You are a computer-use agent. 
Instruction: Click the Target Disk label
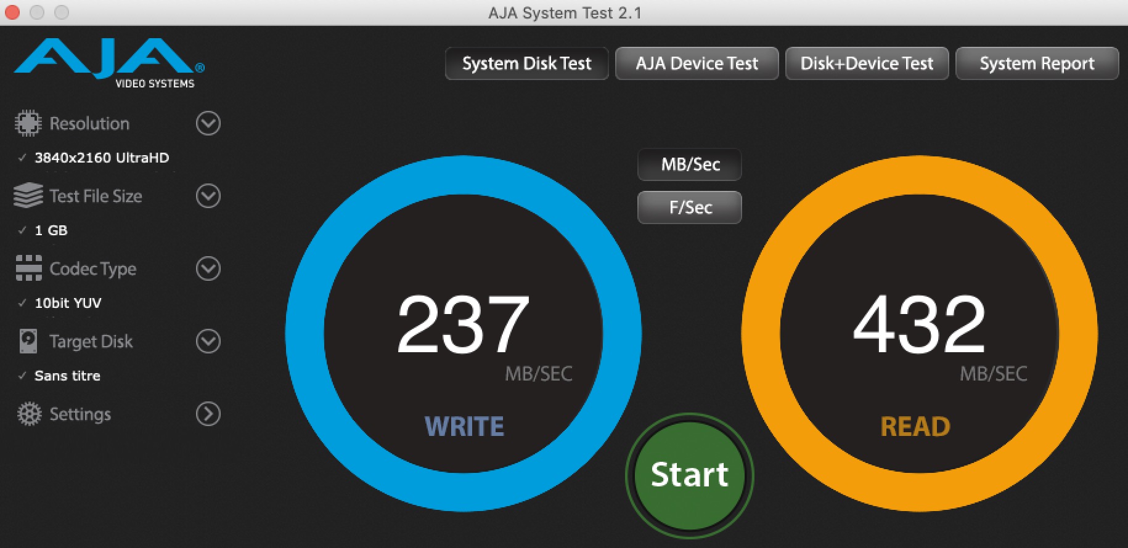(91, 342)
